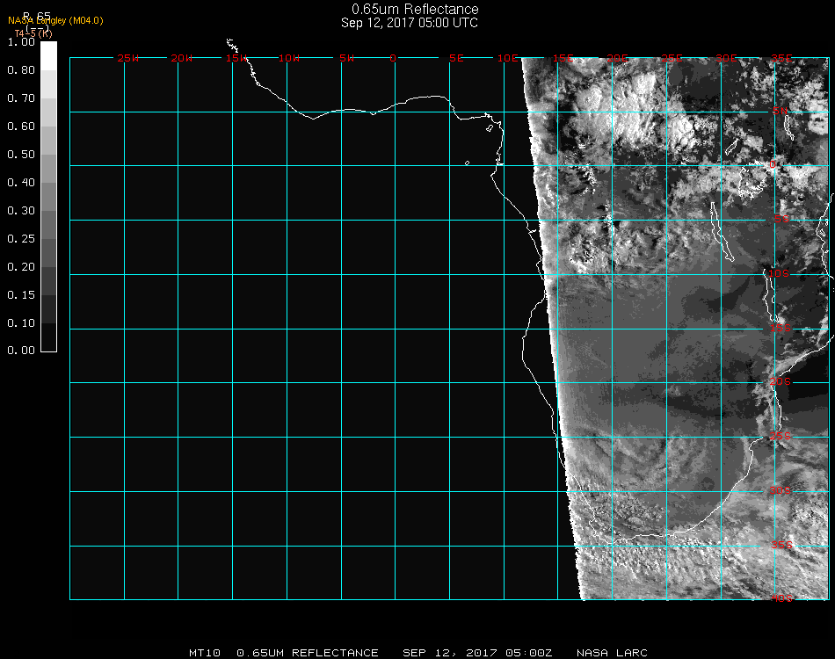The width and height of the screenshot is (835, 659).
Task: Click the 25W longitude label
Action: (128, 59)
